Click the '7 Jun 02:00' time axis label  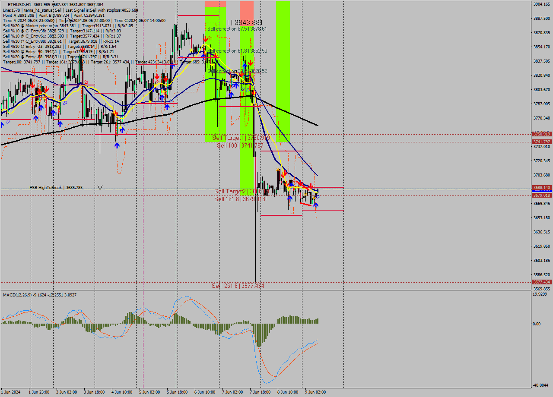click(x=232, y=392)
